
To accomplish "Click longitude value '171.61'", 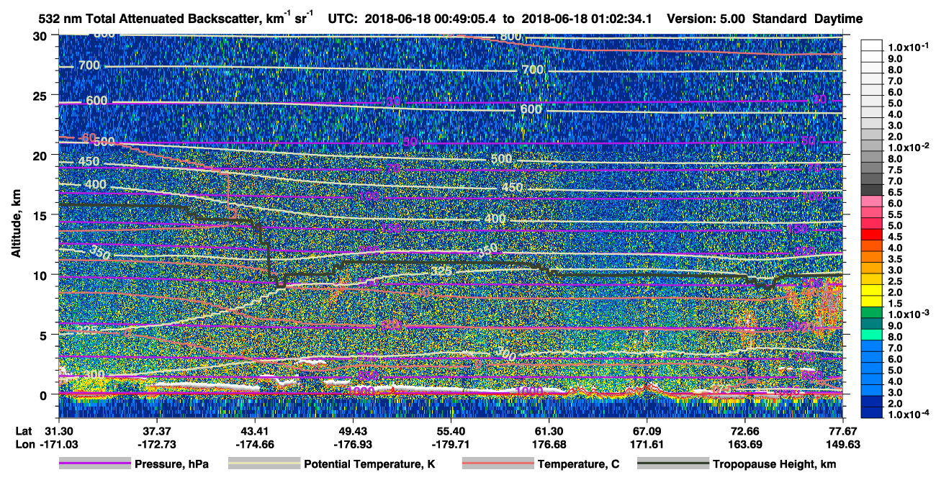I will pyautogui.click(x=647, y=444).
